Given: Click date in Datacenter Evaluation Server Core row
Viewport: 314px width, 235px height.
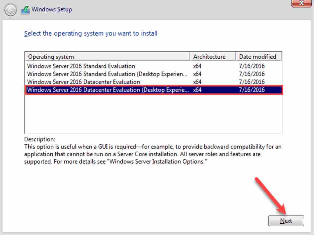Looking at the screenshot, I should [252, 82].
